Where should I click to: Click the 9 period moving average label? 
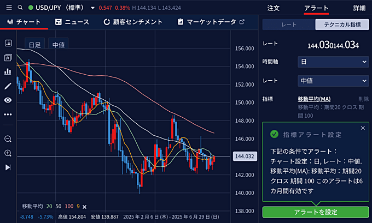click(78, 207)
